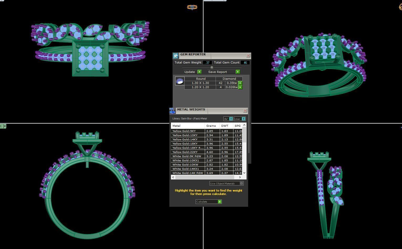The image size is (402, 249).
Task: Click the Total Gem Count value field
Action: pyautogui.click(x=245, y=63)
